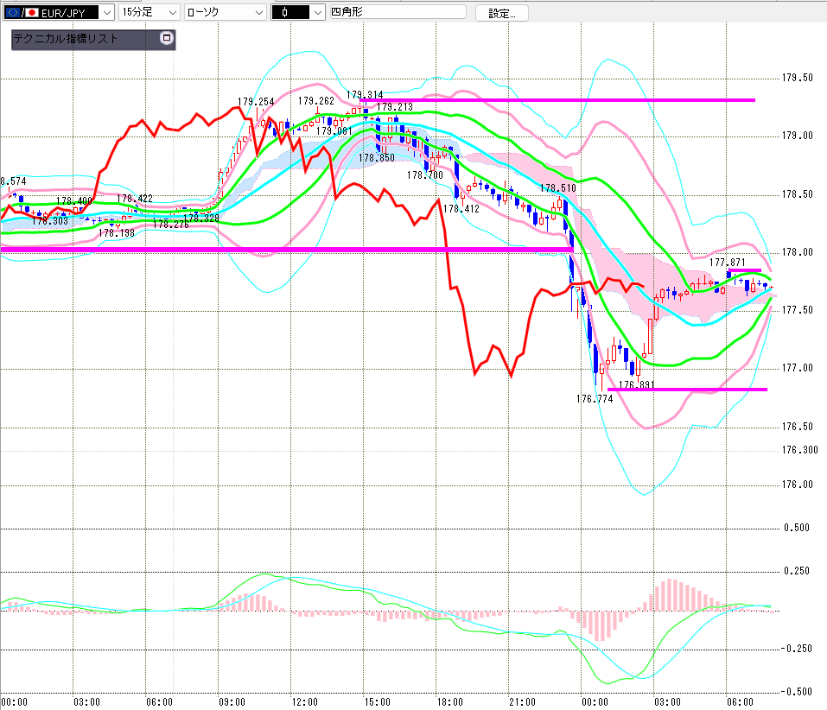The width and height of the screenshot is (827, 710).
Task: Select the magenta horizontal line at the 179.314 high
Action: point(557,99)
